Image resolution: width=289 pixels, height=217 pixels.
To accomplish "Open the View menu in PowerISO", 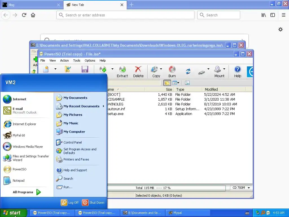I will pyautogui.click(x=52, y=60).
